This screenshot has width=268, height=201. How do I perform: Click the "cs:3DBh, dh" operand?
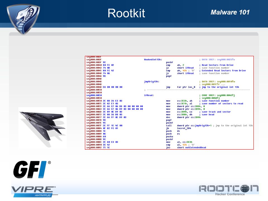tap(185, 114)
